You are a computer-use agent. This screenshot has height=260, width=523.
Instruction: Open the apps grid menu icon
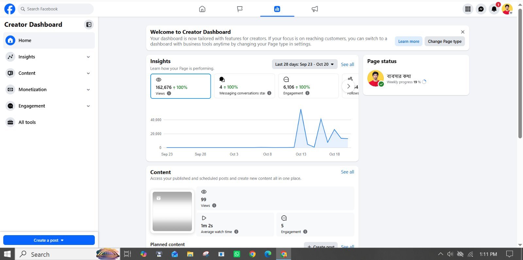(468, 9)
